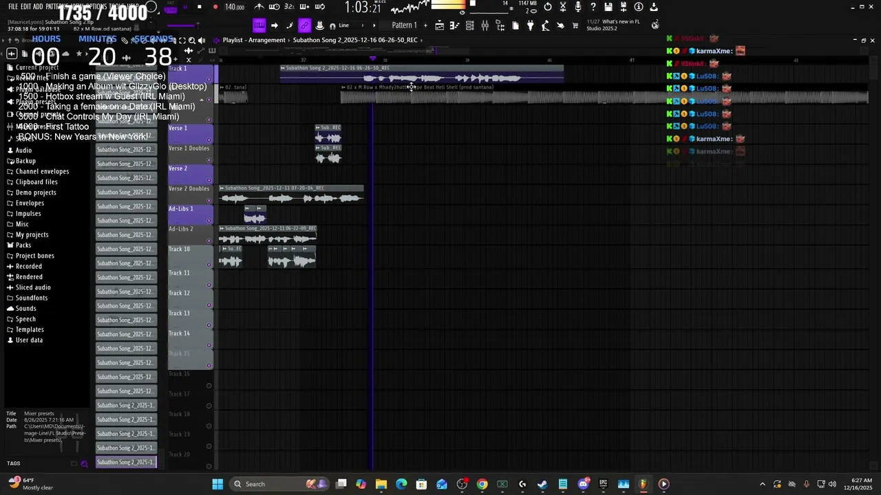Open the Playlist - Arrangement breadcrumb menu
The width and height of the screenshot is (881, 495).
point(254,40)
